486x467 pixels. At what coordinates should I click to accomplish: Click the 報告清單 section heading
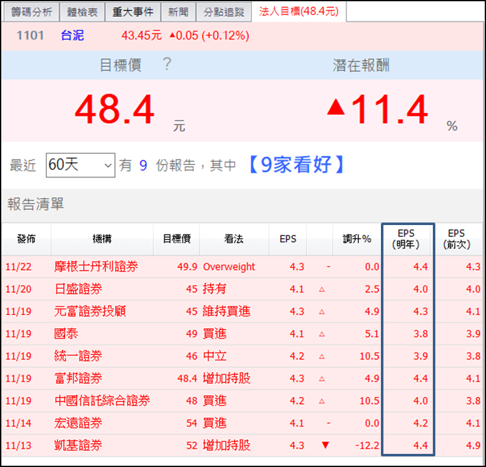pyautogui.click(x=36, y=204)
